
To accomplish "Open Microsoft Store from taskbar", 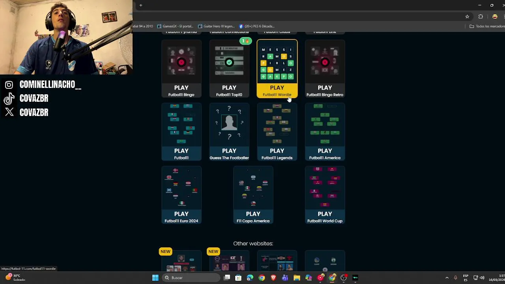I will tap(238, 278).
